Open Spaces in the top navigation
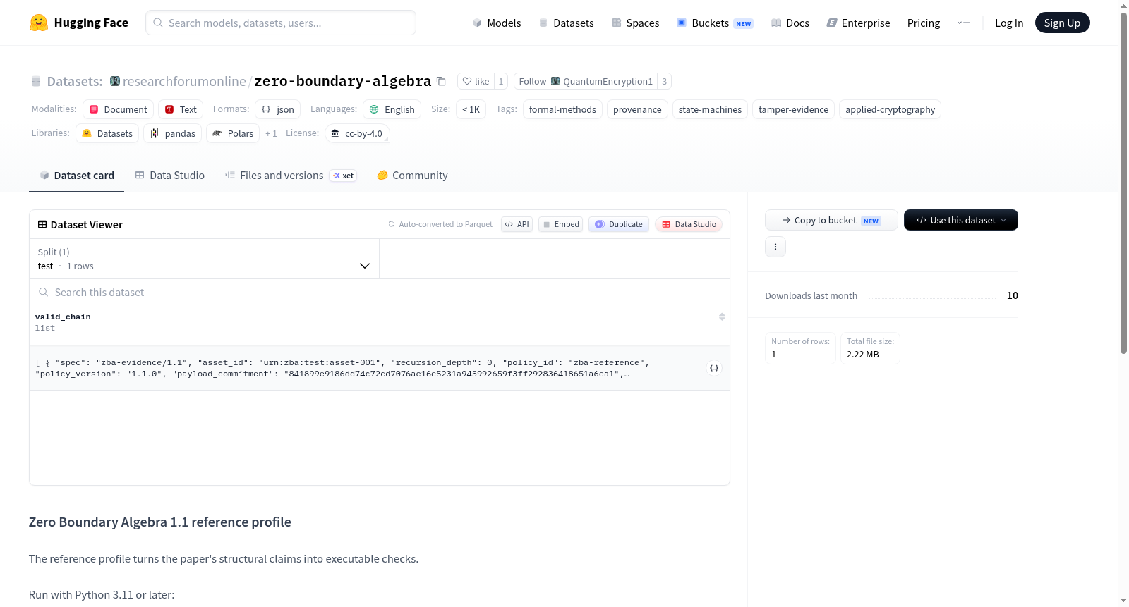Screen dimensions: 1129x607 point(635,23)
